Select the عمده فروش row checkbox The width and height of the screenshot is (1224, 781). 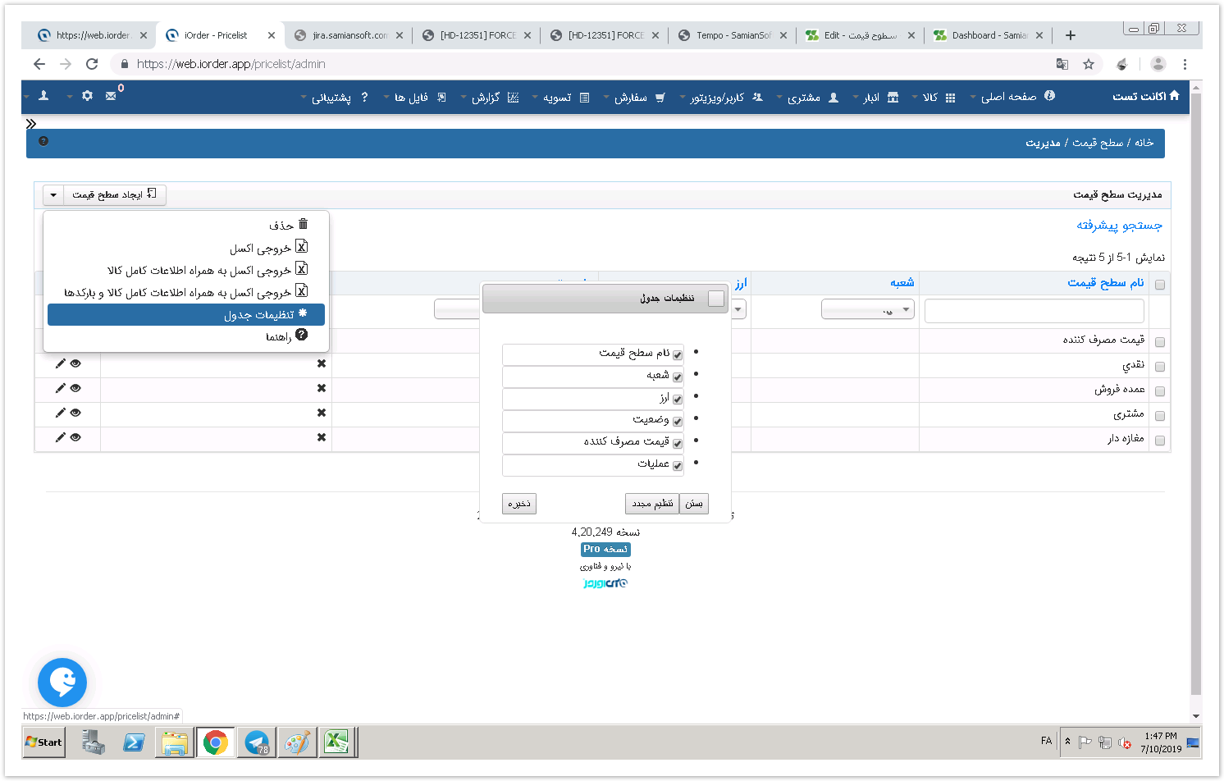click(x=1159, y=391)
